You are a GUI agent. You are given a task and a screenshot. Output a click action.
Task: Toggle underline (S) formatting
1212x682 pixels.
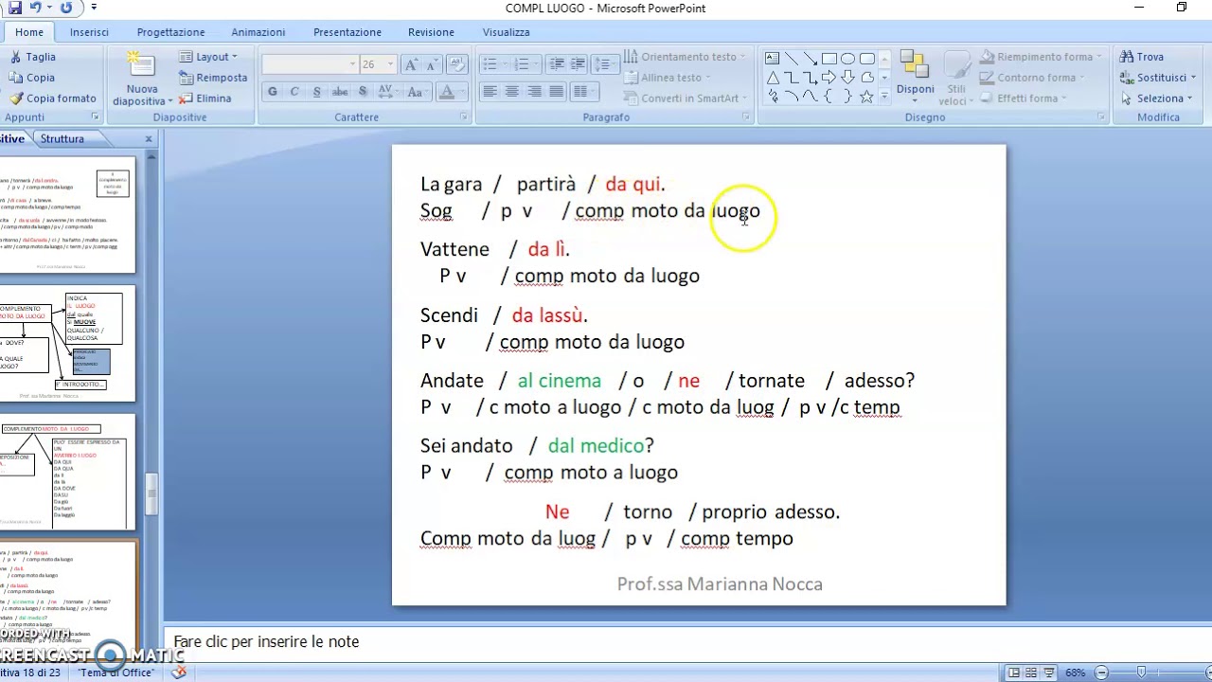[x=316, y=92]
